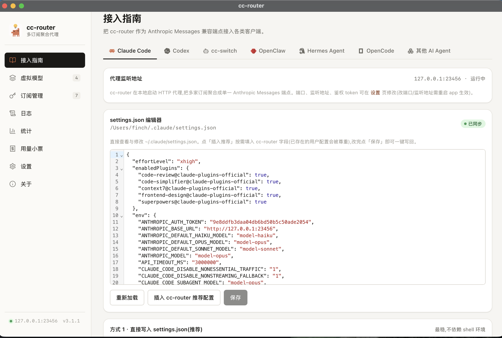Switch to the 其他 AI Agent tab
This screenshot has width=502, height=338.
429,51
